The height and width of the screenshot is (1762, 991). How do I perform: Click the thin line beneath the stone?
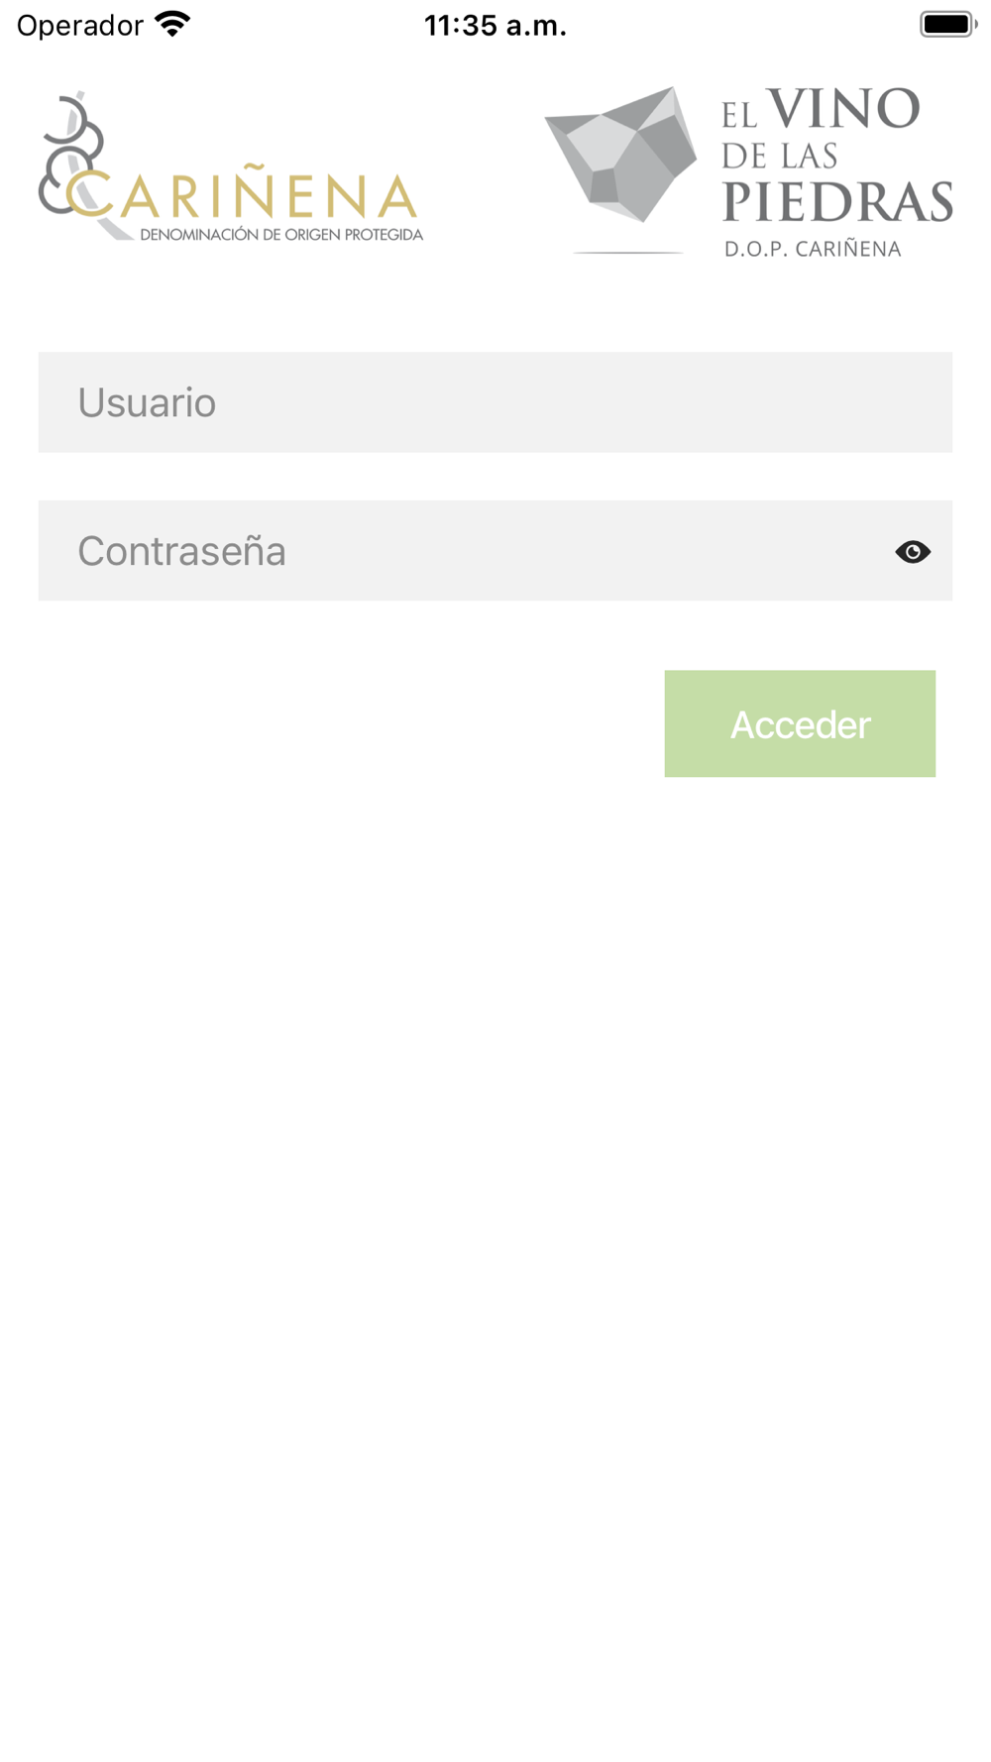coord(628,253)
